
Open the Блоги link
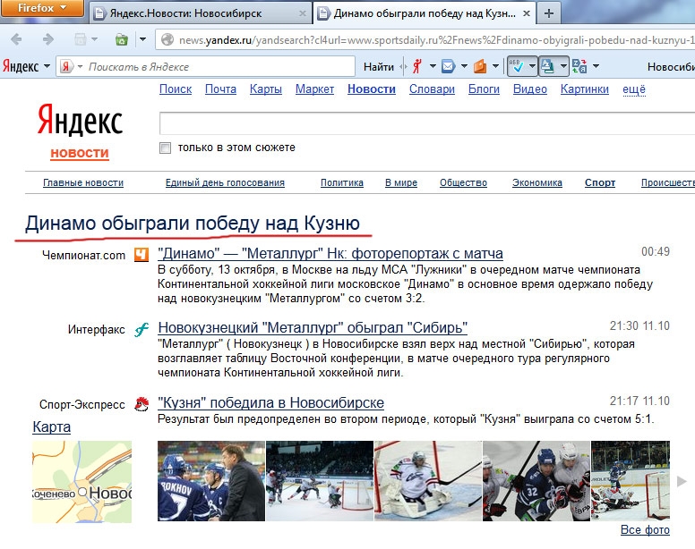pyautogui.click(x=484, y=89)
